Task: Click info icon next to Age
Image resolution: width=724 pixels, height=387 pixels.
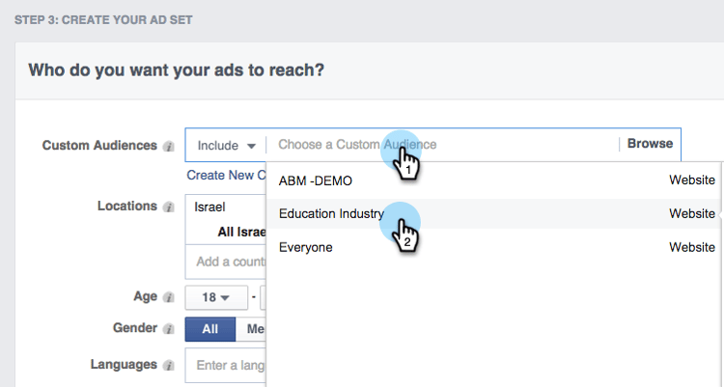Action: pyautogui.click(x=169, y=298)
